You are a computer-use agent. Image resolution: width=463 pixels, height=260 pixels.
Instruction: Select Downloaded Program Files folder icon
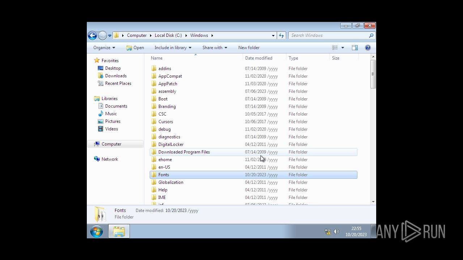tap(154, 152)
